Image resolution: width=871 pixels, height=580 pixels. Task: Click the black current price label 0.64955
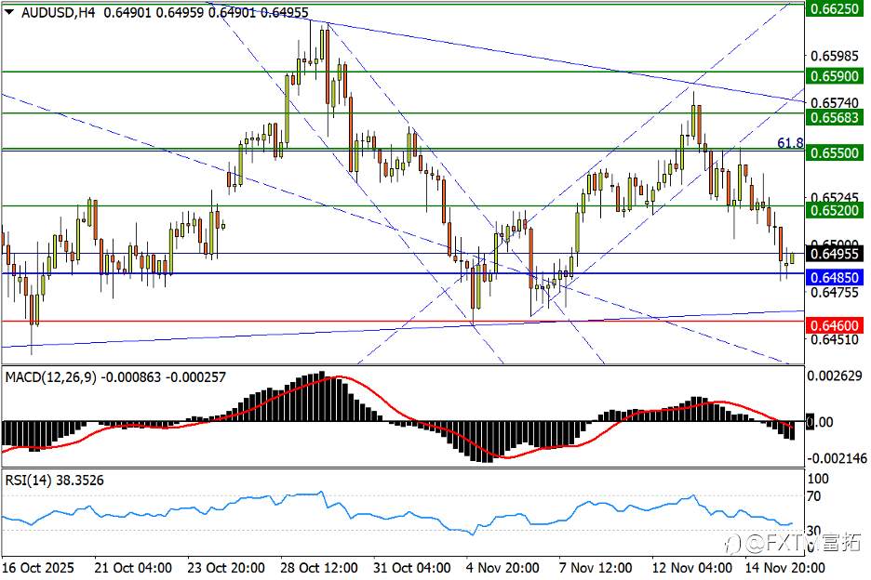tap(835, 254)
